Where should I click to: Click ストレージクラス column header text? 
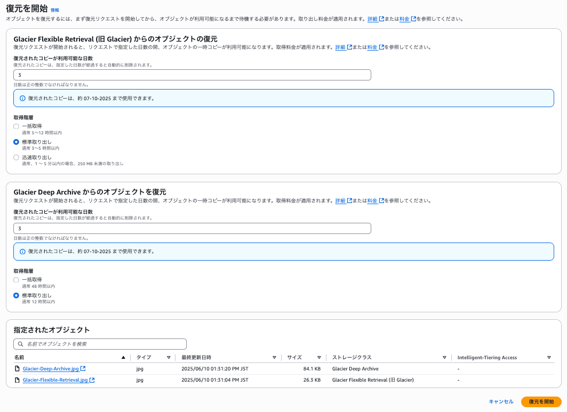coord(352,358)
